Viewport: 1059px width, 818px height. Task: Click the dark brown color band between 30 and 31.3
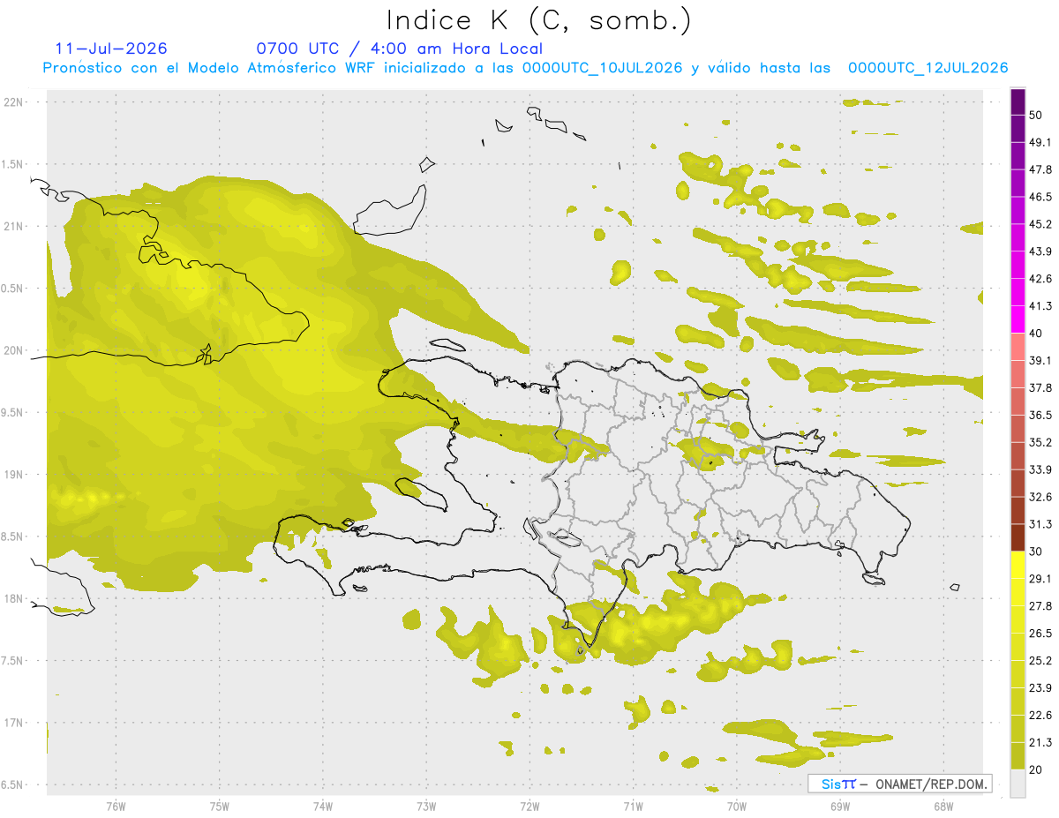[1018, 537]
